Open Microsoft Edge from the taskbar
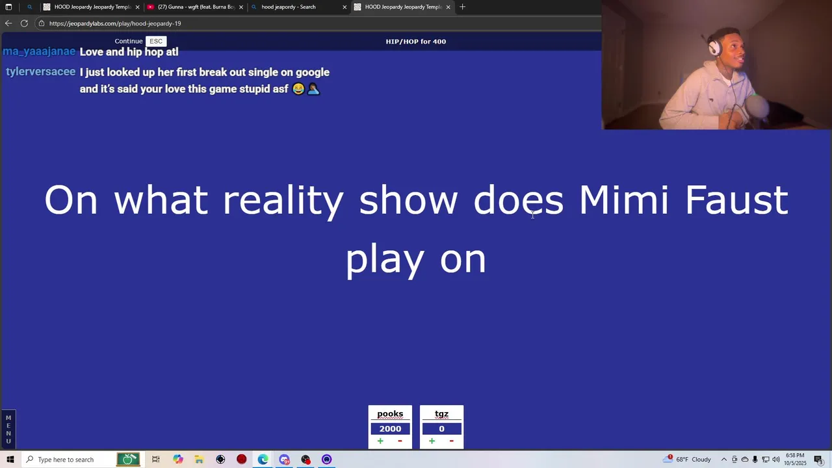Screen dimensions: 832x468 [x=263, y=460]
